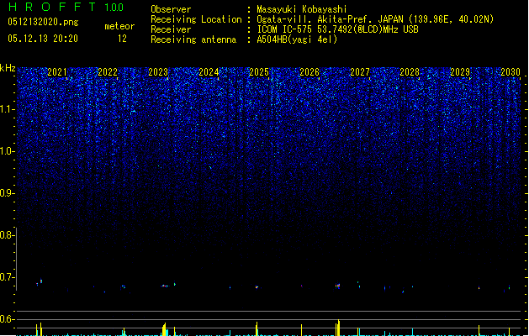Click the 'Receiver' field label
The height and width of the screenshot is (336, 529).
171,29
